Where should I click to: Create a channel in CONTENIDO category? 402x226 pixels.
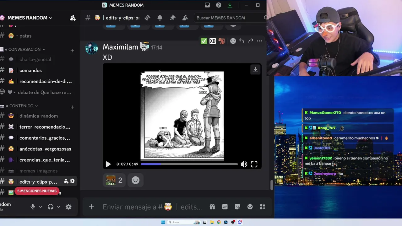(72, 107)
